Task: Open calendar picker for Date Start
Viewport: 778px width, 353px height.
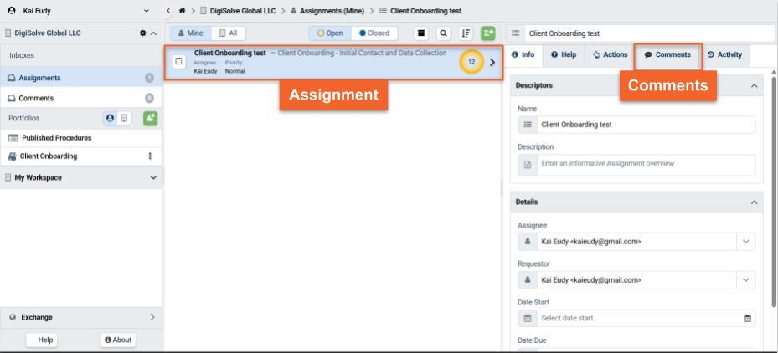Action: (x=747, y=319)
